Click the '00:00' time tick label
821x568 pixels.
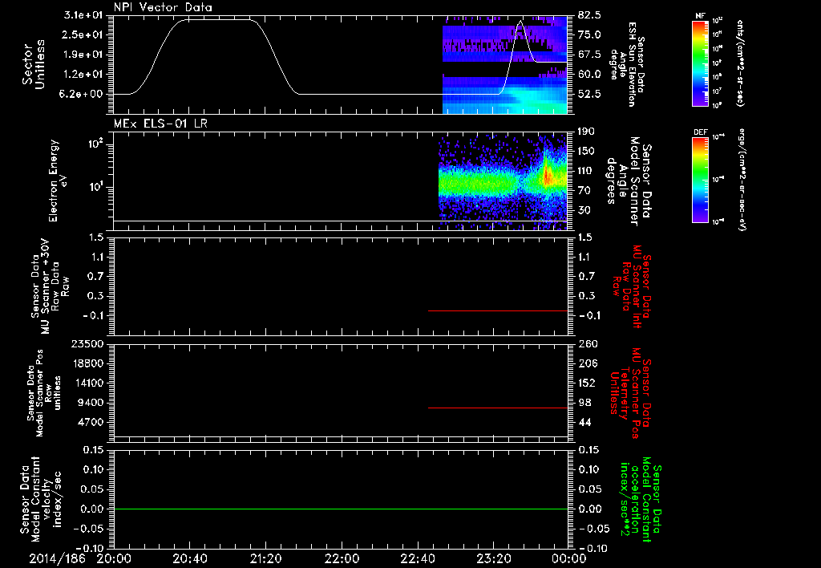point(569,558)
